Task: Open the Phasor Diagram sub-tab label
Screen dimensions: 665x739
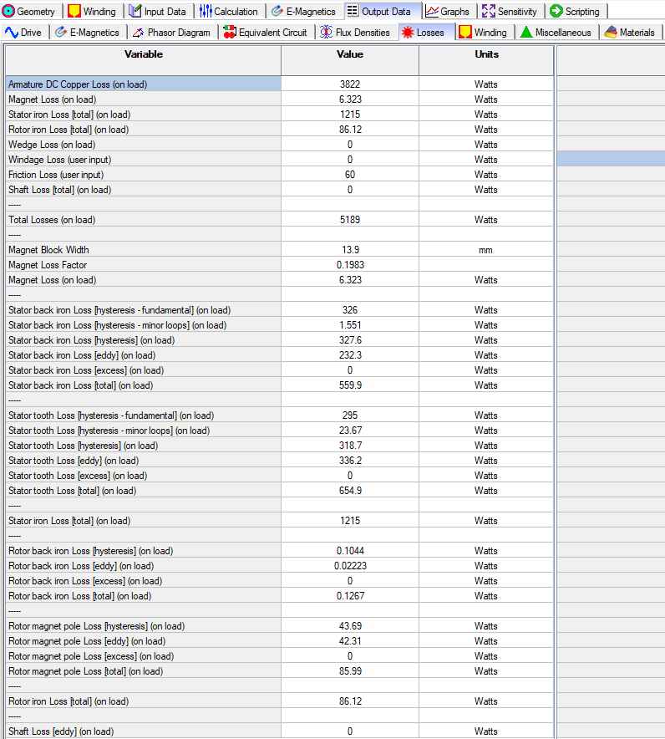Action: [x=179, y=33]
